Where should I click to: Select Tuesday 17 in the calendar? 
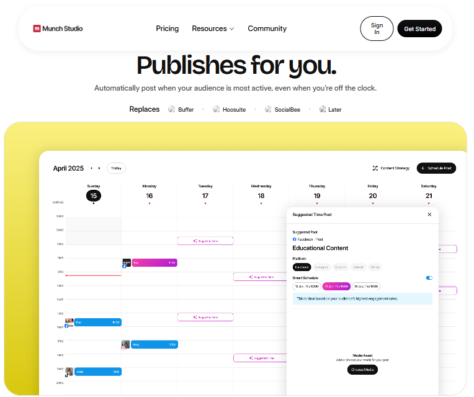tap(205, 196)
